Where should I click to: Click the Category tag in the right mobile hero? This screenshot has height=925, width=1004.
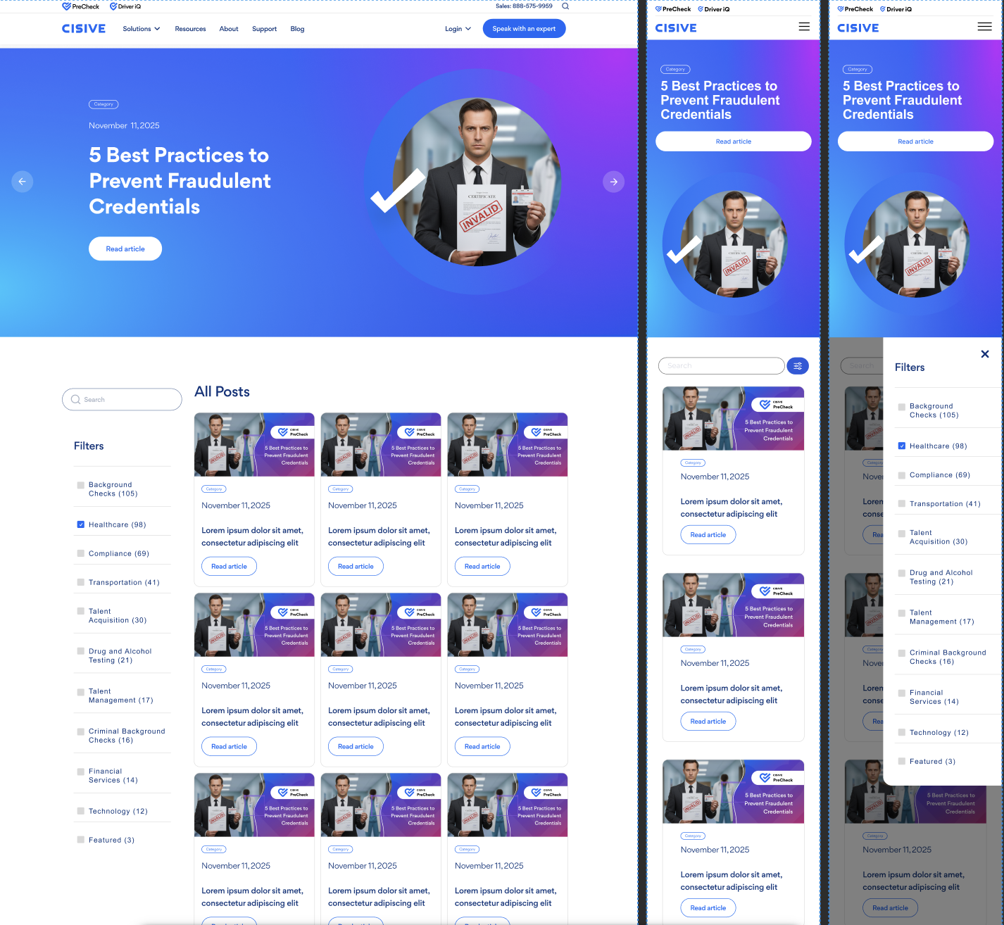[x=858, y=69]
